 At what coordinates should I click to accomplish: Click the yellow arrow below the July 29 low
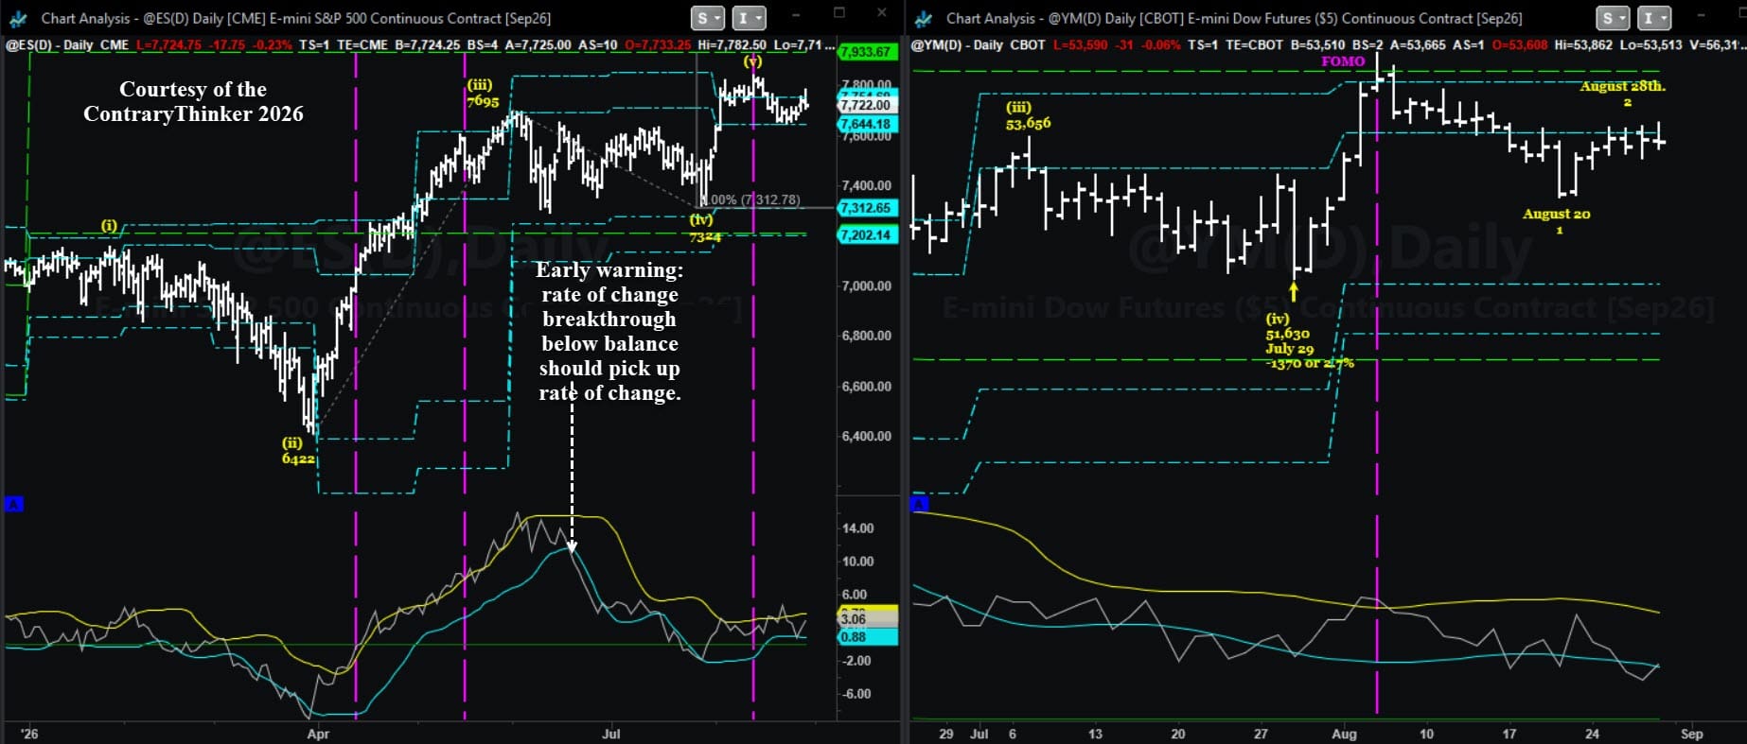pos(1294,291)
